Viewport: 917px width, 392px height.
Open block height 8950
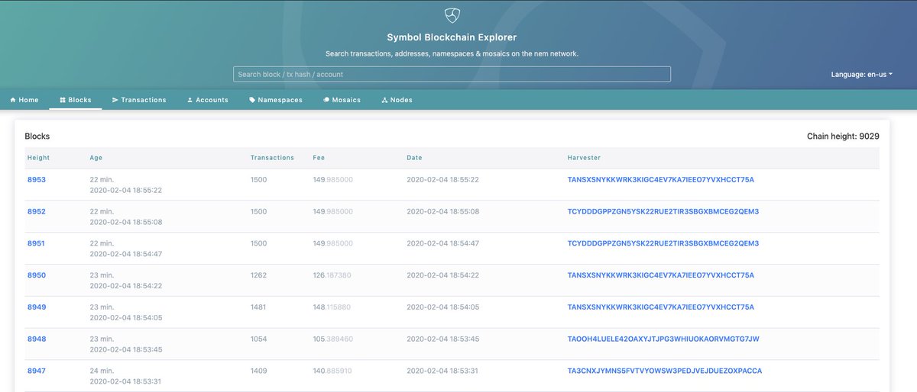point(37,275)
